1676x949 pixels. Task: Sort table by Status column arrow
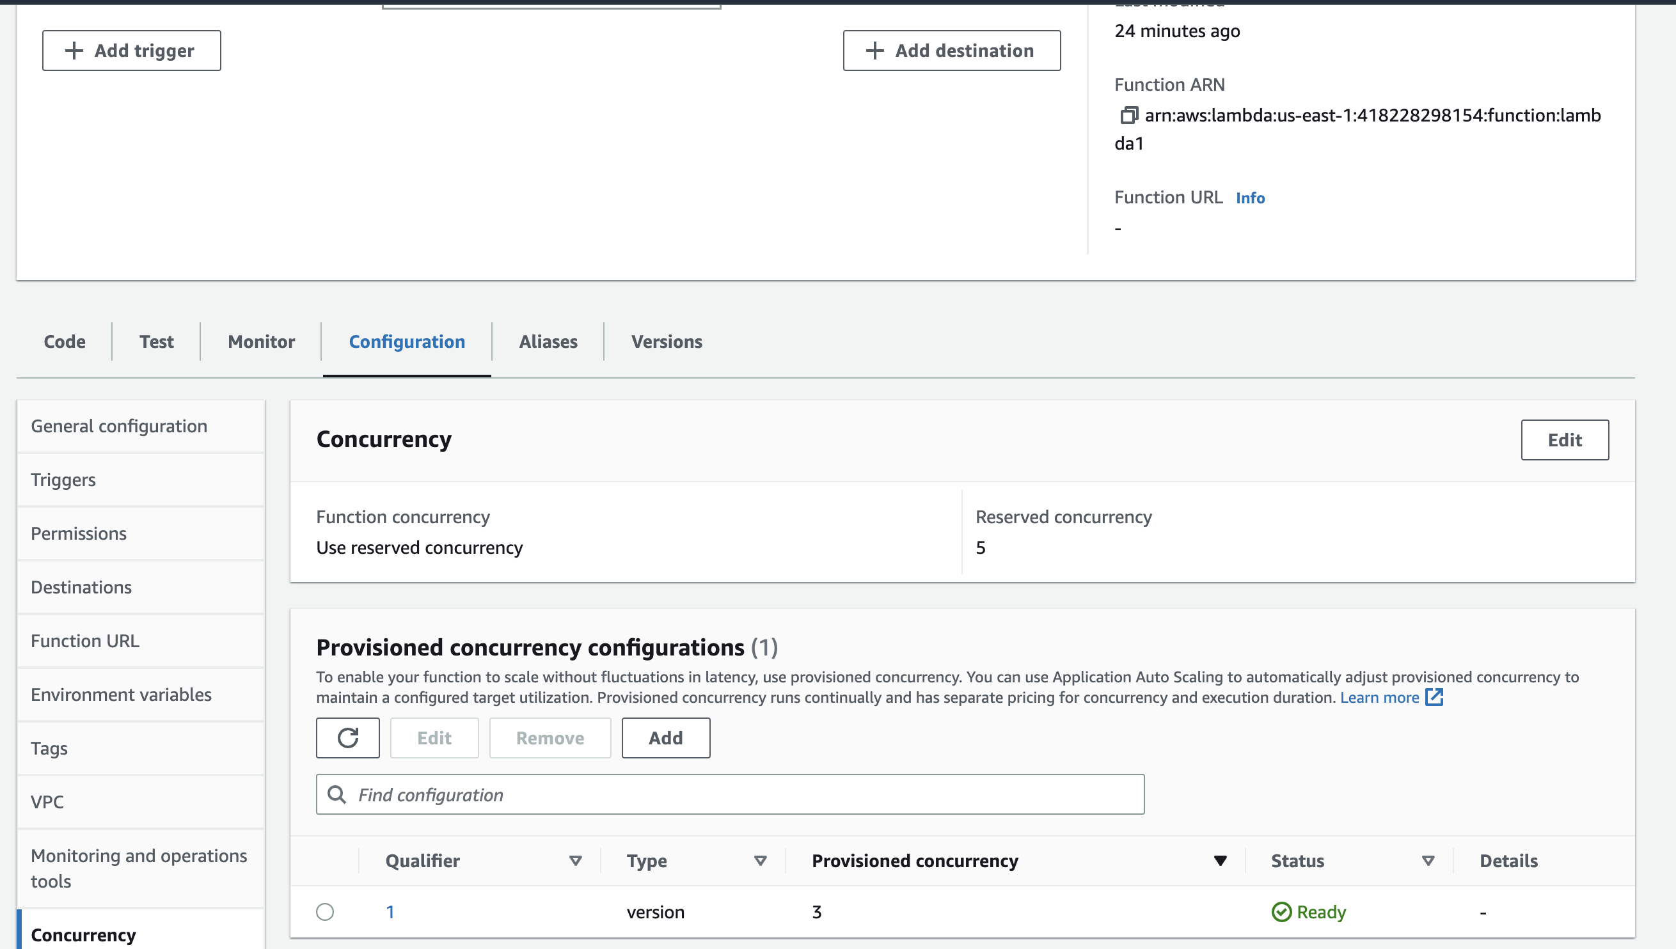1428,860
